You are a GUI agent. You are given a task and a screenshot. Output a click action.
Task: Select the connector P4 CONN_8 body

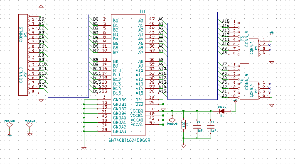tap(245, 82)
